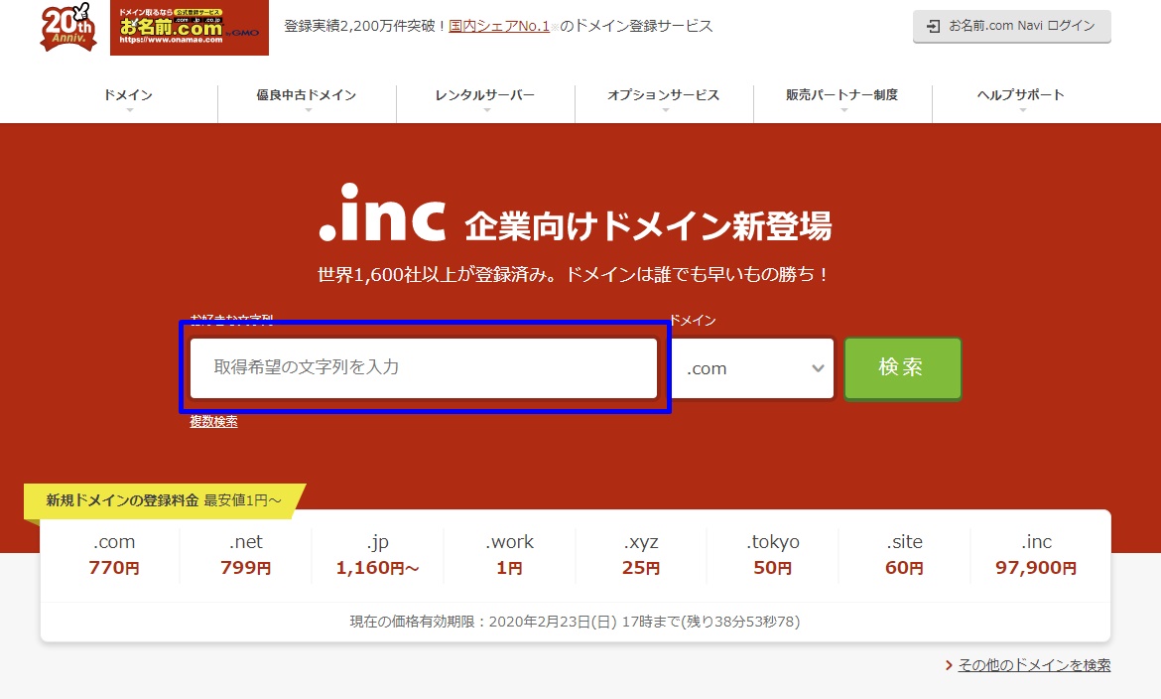This screenshot has width=1161, height=699.
Task: Select the .jp 1,160円～ price cell
Action: (378, 555)
